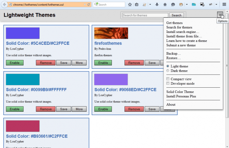Screen dimensions: 229x148
Task: Focus the browser Search box
Action: (109, 4)
